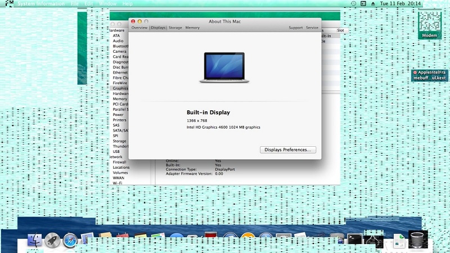Open Finder from the dock
450x253 pixels.
point(34,241)
